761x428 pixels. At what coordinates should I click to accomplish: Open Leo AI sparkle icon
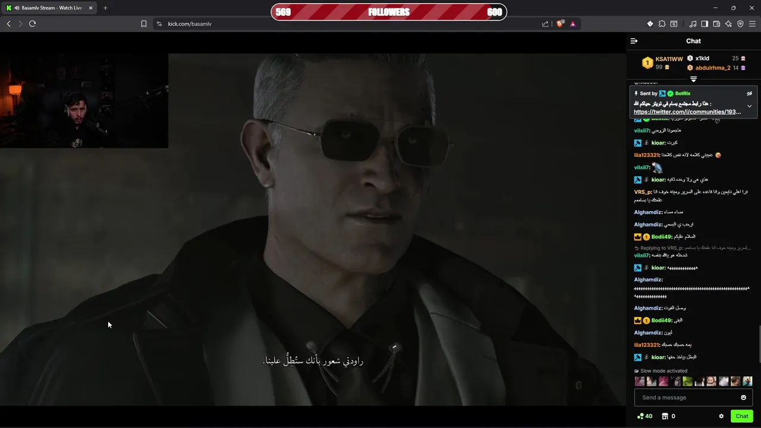tap(728, 24)
